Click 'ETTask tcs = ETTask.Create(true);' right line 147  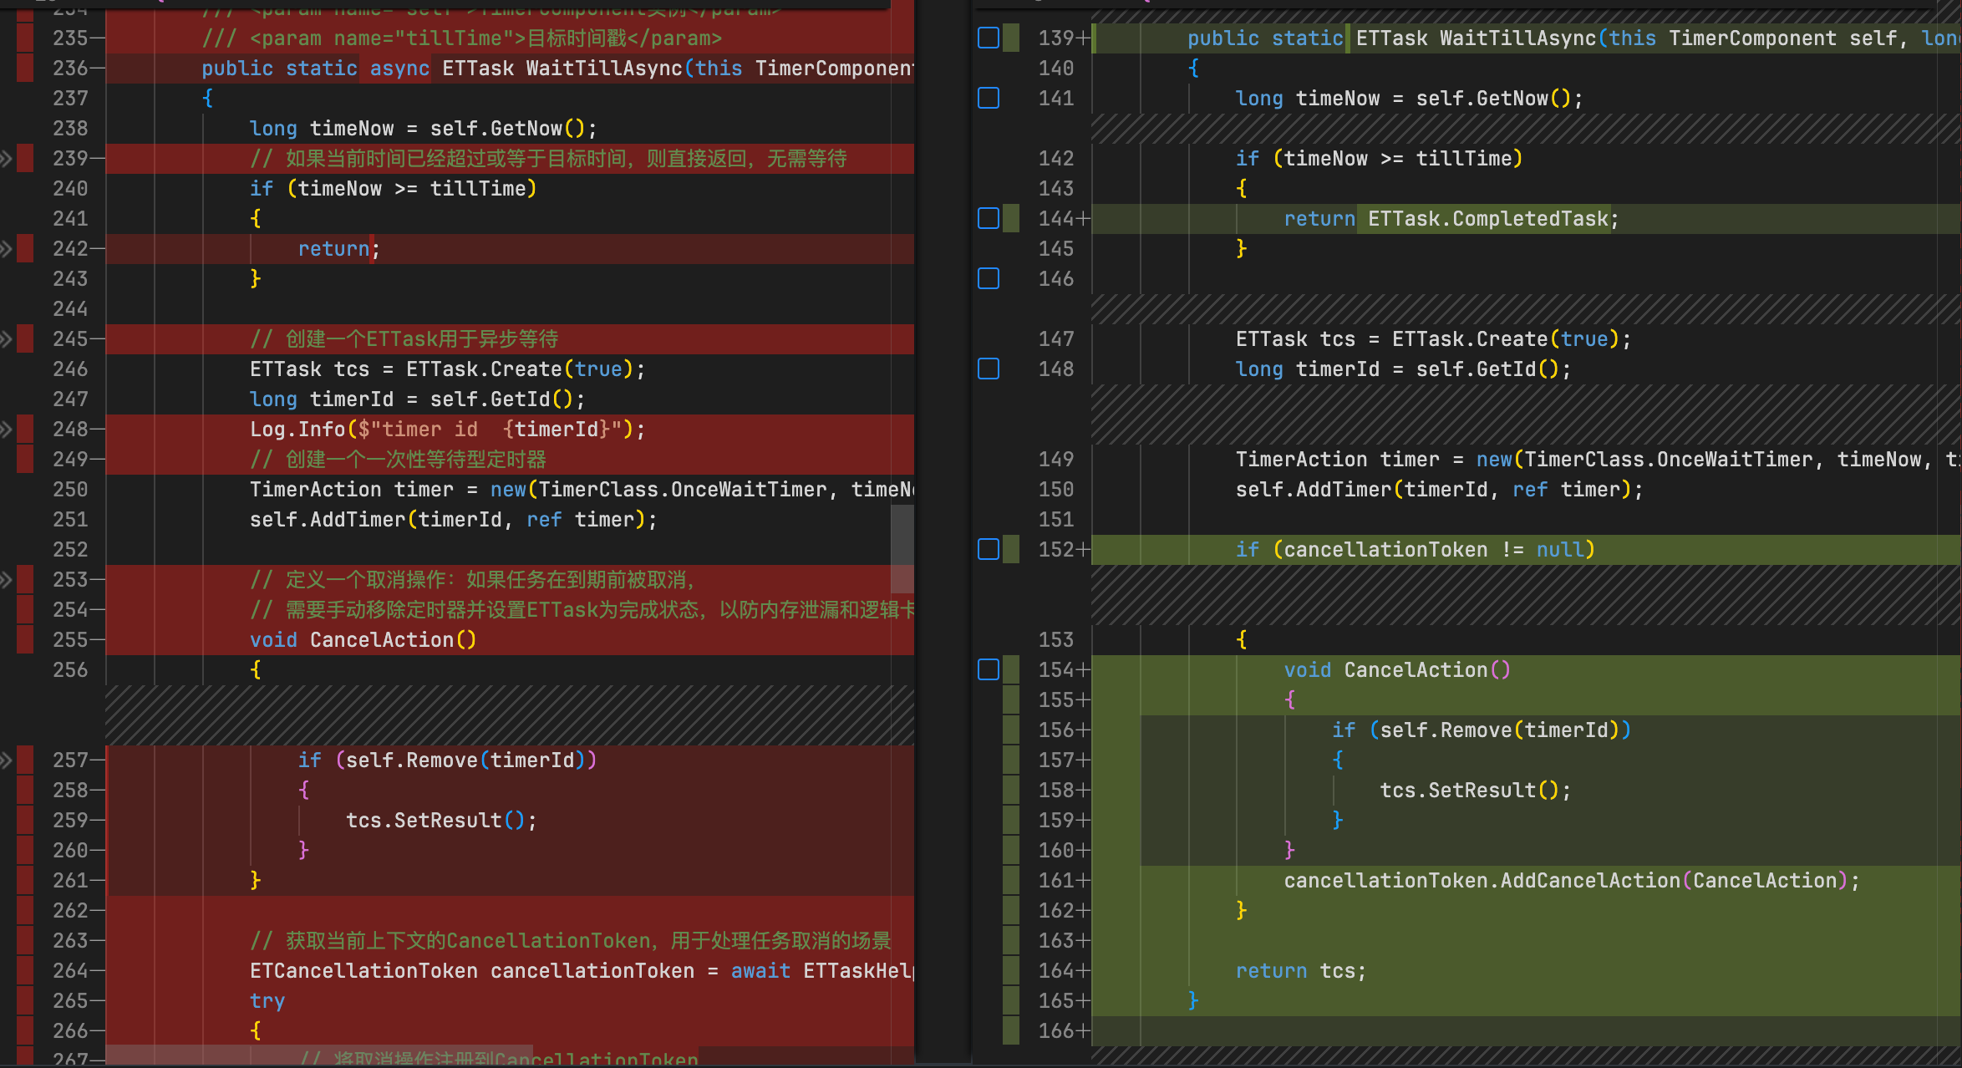coord(1434,339)
